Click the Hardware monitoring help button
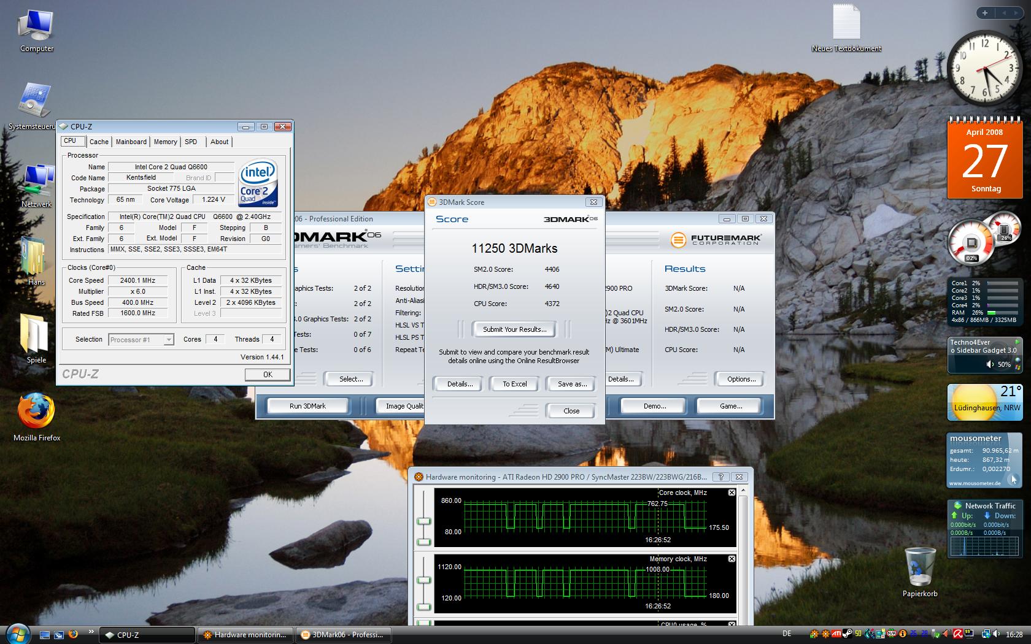The height and width of the screenshot is (644, 1031). coord(721,477)
